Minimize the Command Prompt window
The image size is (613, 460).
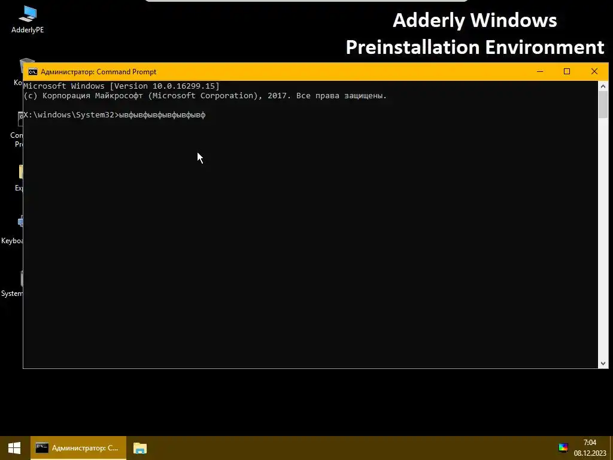[x=540, y=72]
